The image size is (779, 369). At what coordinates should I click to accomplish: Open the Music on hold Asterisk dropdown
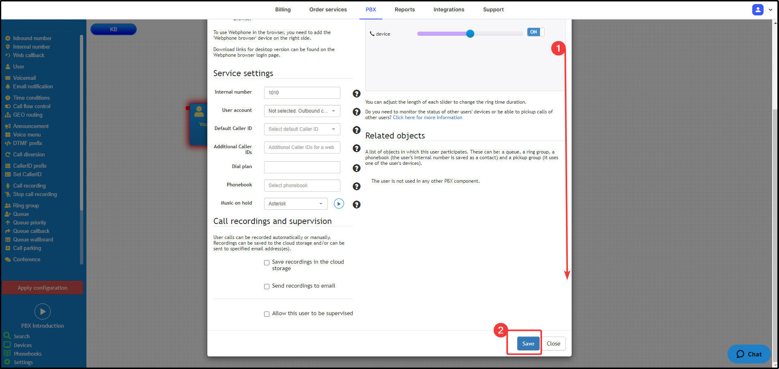click(295, 204)
